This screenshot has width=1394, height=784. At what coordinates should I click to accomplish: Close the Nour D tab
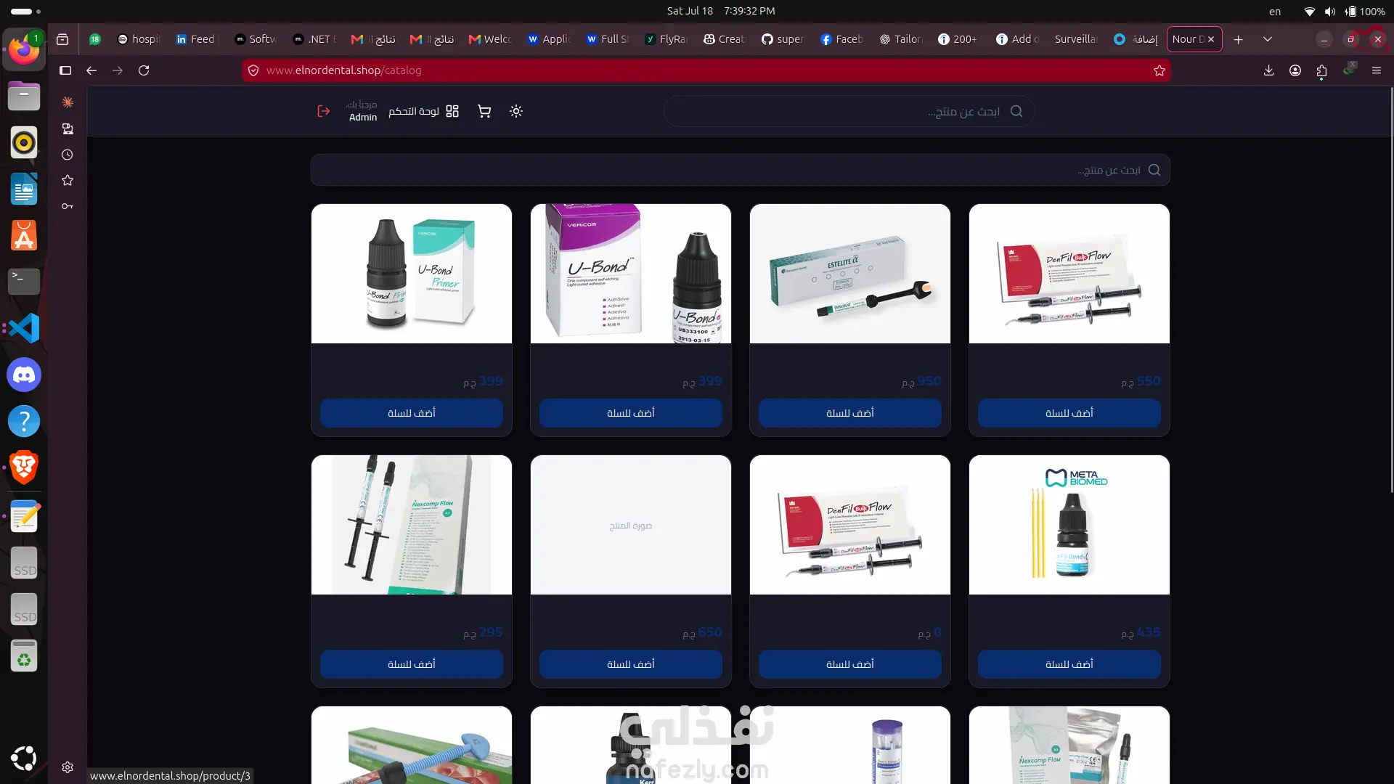(x=1211, y=39)
